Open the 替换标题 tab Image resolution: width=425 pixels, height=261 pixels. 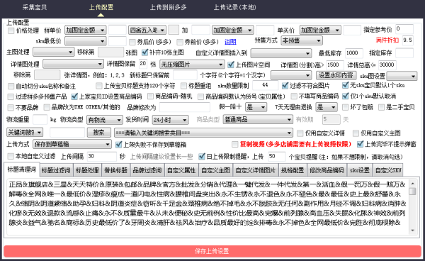pos(115,170)
